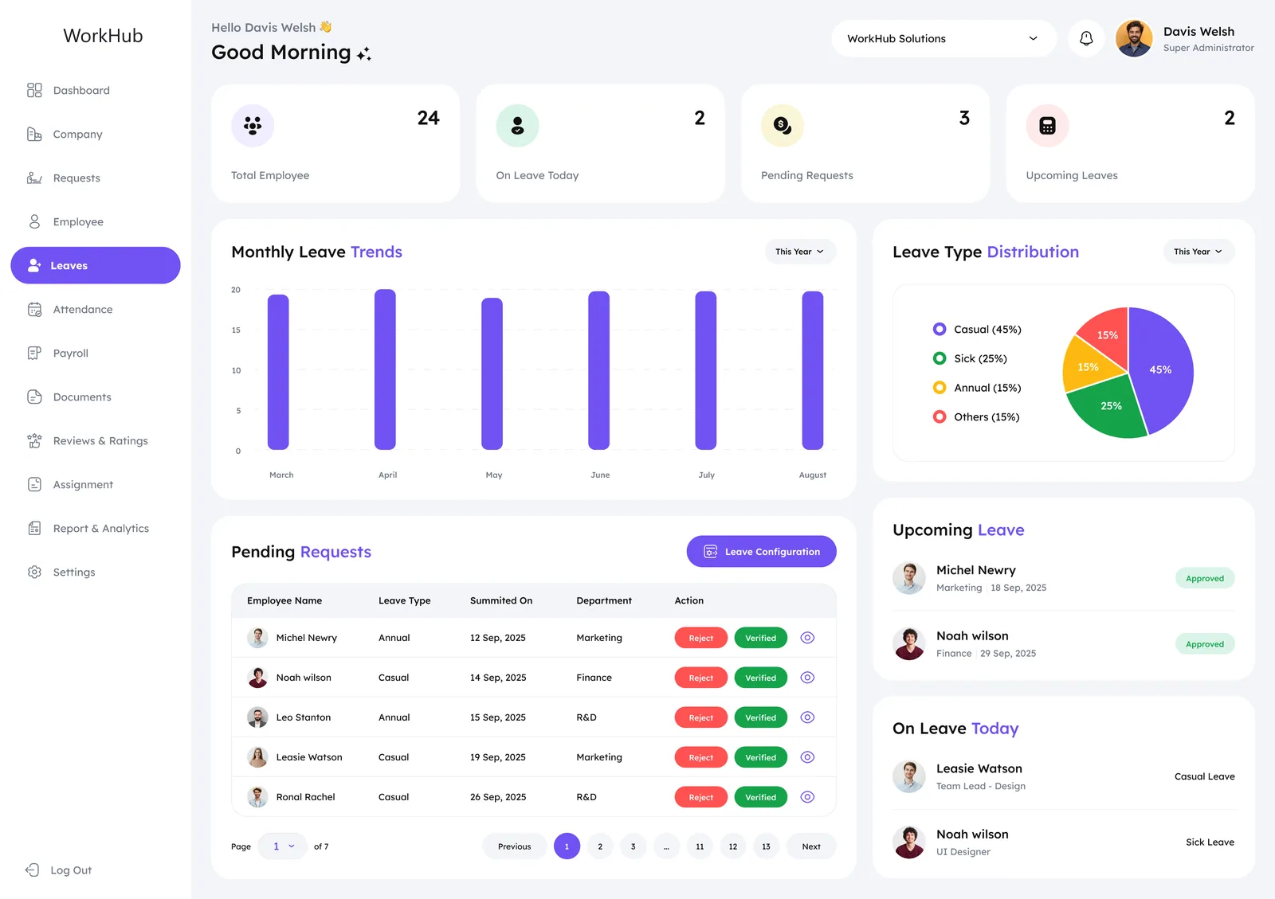Click the Assignment icon in sidebar
Image resolution: width=1275 pixels, height=899 pixels.
pos(34,484)
